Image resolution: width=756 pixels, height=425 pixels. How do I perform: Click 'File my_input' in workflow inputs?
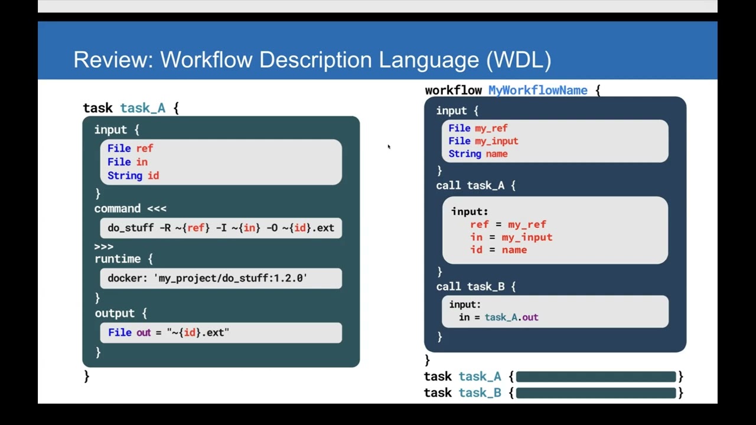pyautogui.click(x=483, y=141)
